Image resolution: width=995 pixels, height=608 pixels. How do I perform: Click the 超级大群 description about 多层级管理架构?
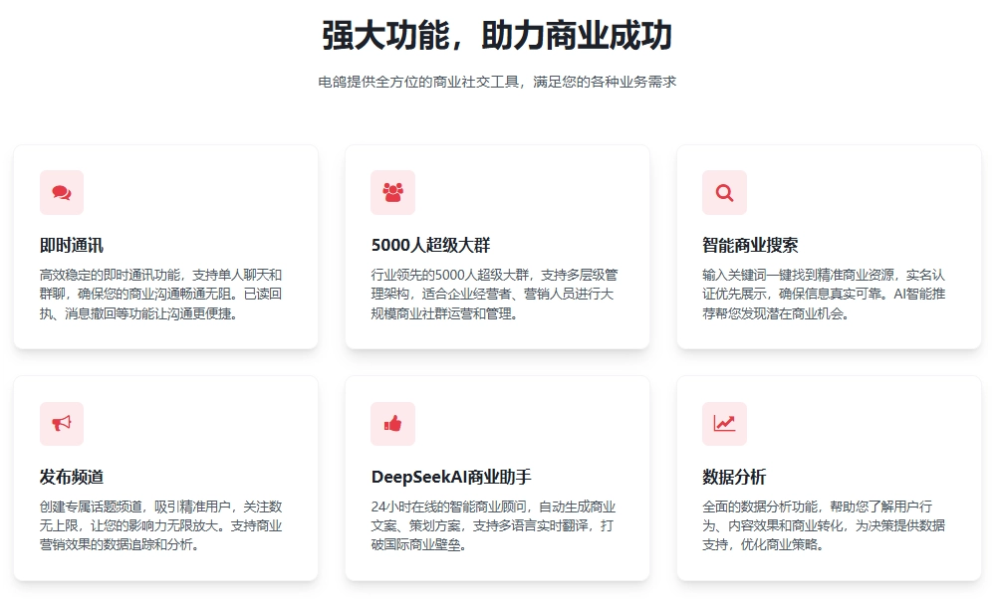(x=495, y=294)
